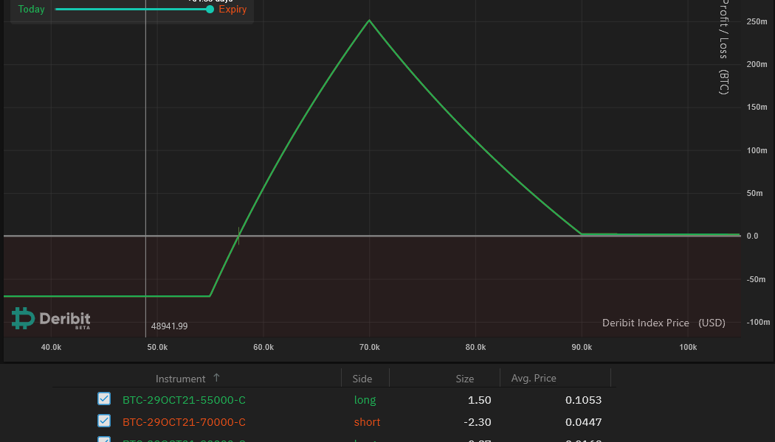This screenshot has height=442, width=775.
Task: Click the Avg. Price column header
Action: [x=534, y=378]
